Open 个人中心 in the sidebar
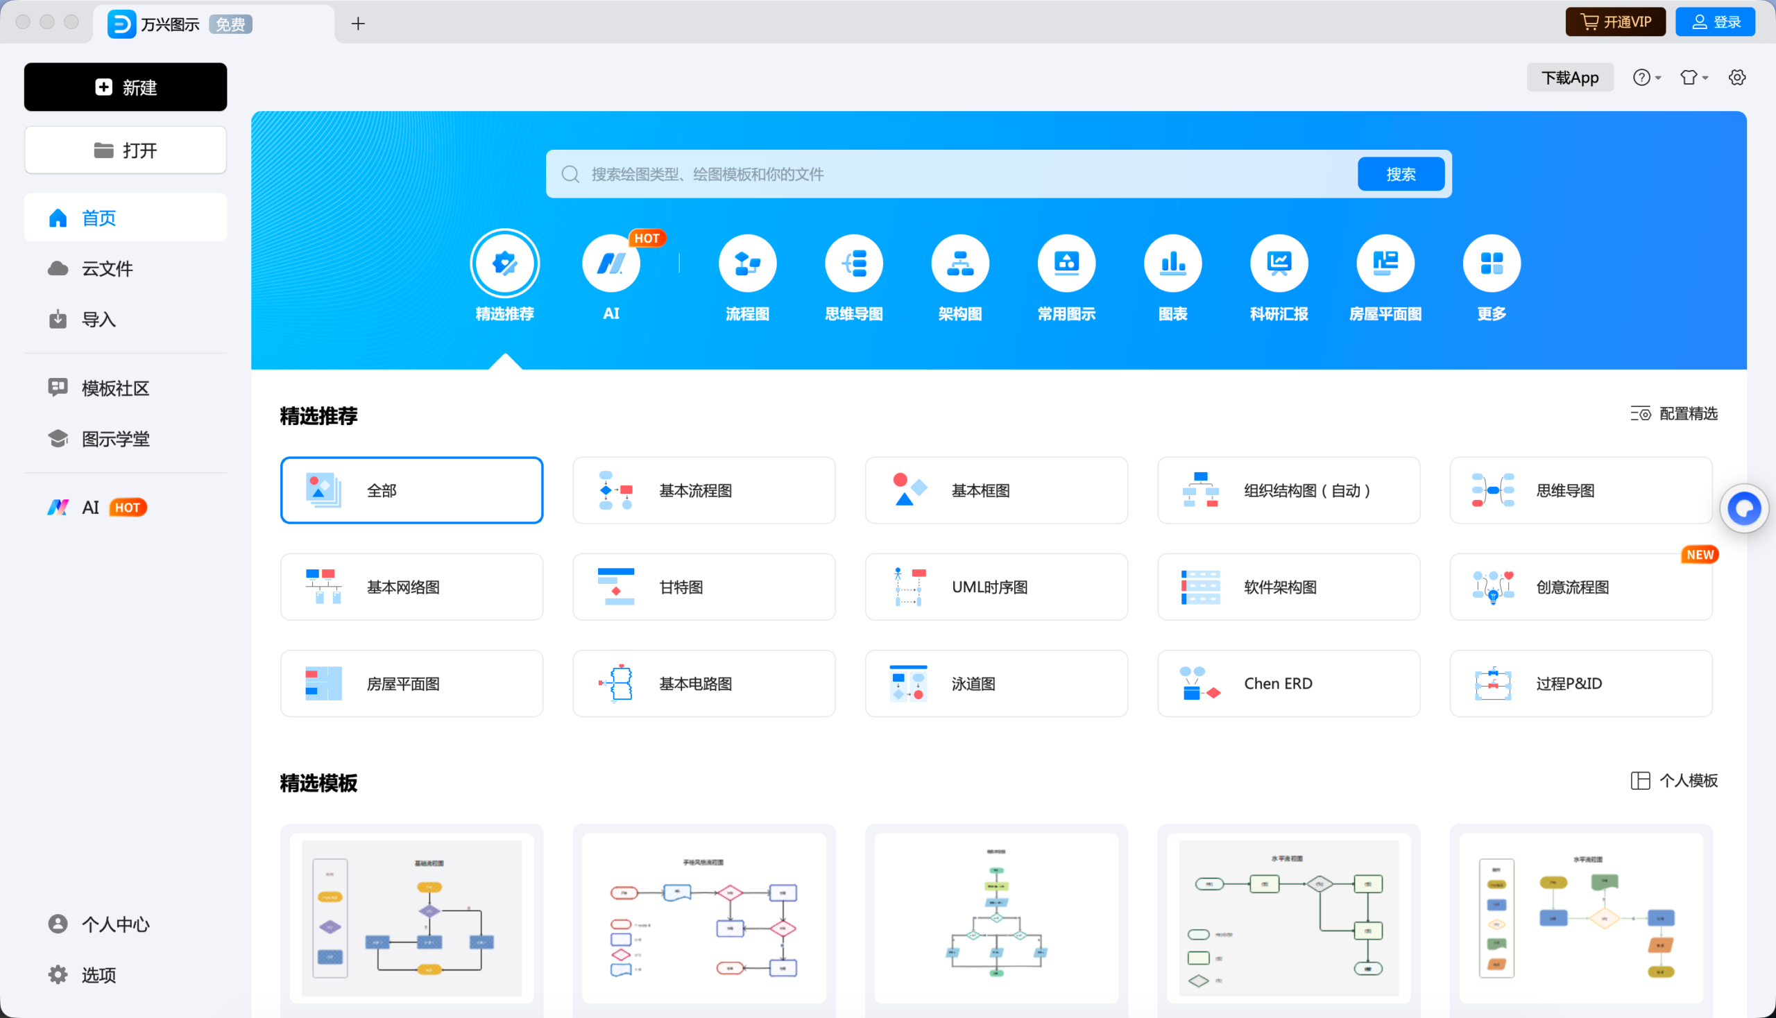This screenshot has height=1018, width=1776. [x=125, y=924]
